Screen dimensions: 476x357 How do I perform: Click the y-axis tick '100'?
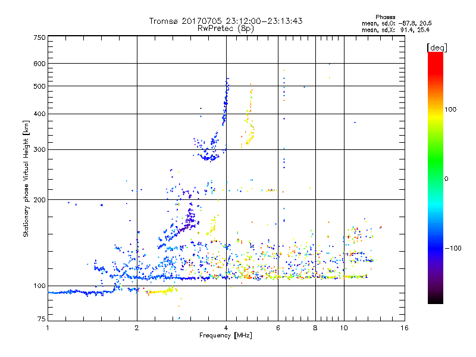(x=39, y=286)
